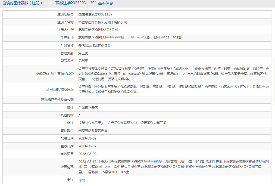Click the production address value in 生产地址 row
Screen dimensions: 275x186
[x=130, y=38]
